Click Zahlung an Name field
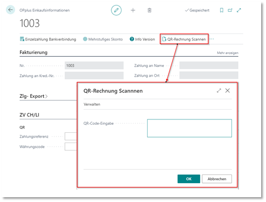The image size is (266, 202). tap(209, 65)
